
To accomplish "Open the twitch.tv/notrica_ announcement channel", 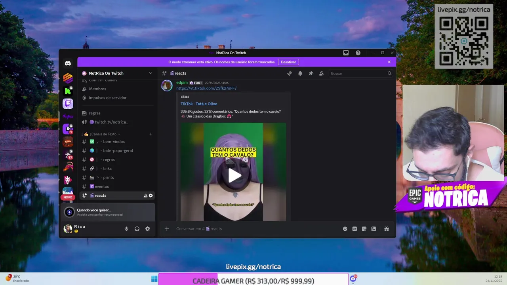I will (117, 122).
